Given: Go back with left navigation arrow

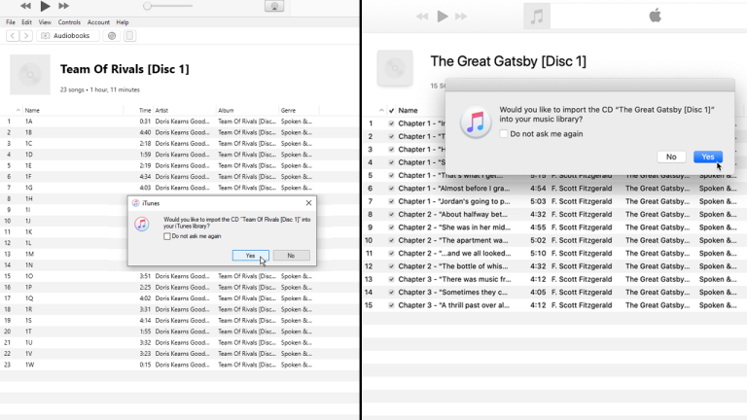Looking at the screenshot, I should tap(13, 36).
